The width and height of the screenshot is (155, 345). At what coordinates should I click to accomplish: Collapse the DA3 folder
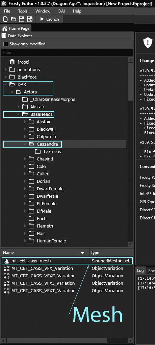(6, 85)
